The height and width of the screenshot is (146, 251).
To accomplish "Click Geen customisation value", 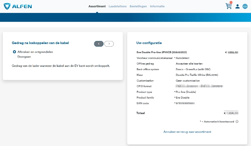I will click(x=188, y=81).
